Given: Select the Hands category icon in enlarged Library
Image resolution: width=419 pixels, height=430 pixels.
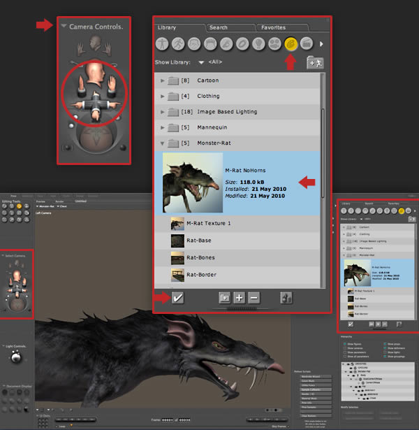Looking at the screenshot, I should pos(226,44).
